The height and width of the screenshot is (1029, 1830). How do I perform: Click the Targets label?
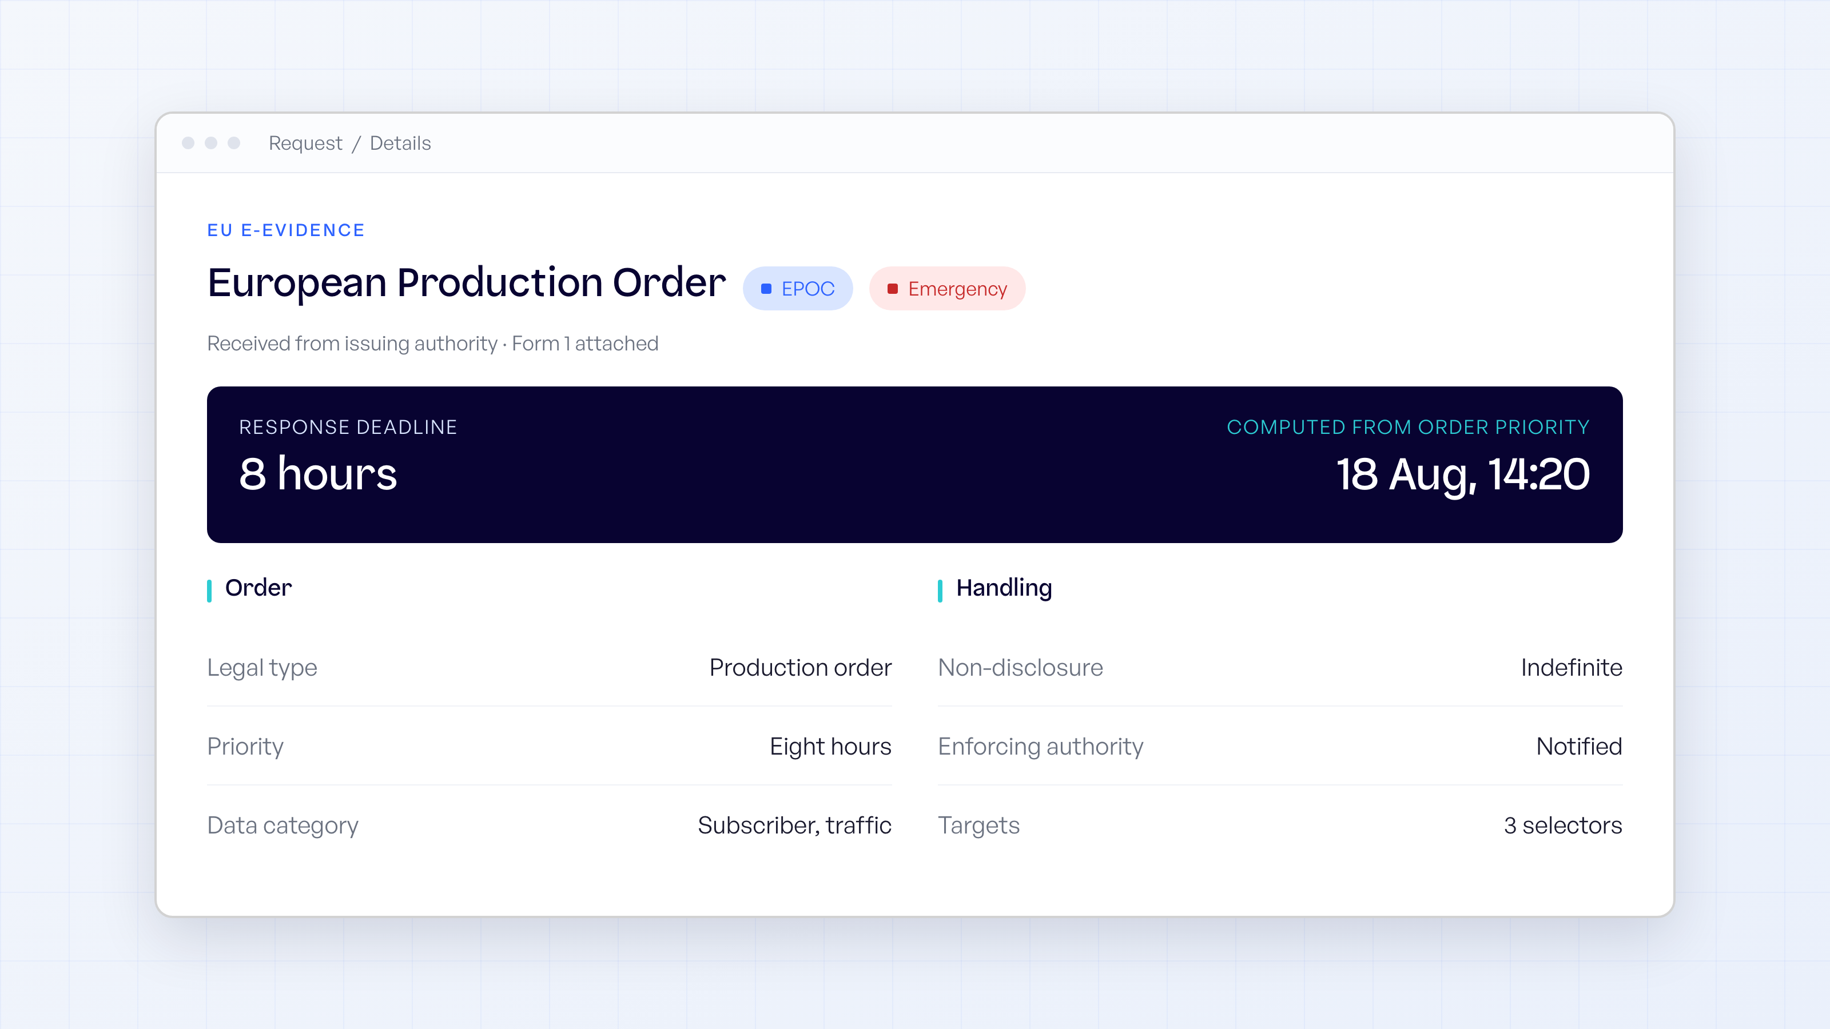point(978,825)
